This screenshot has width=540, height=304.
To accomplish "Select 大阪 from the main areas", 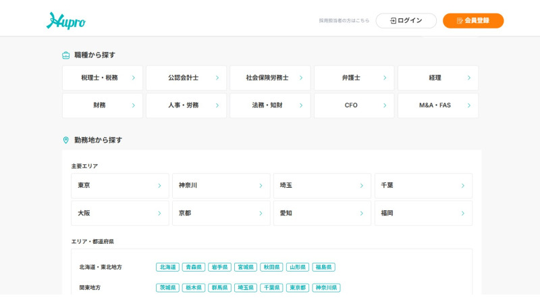I will pos(119,213).
